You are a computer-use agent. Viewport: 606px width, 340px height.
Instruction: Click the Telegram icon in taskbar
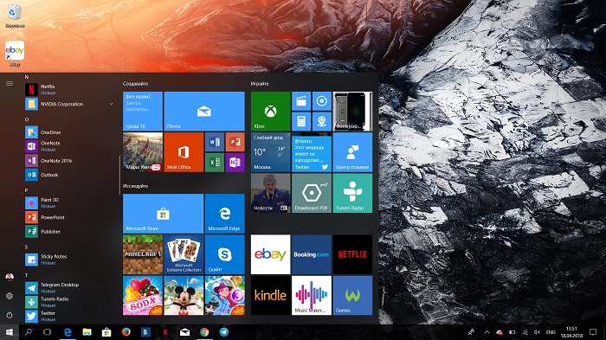[x=223, y=332]
